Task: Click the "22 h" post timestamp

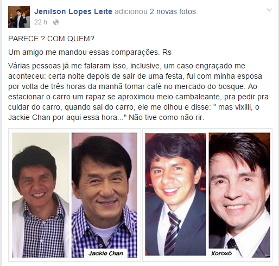Action: [41, 22]
